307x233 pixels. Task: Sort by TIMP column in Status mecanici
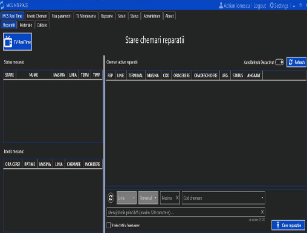click(x=97, y=75)
